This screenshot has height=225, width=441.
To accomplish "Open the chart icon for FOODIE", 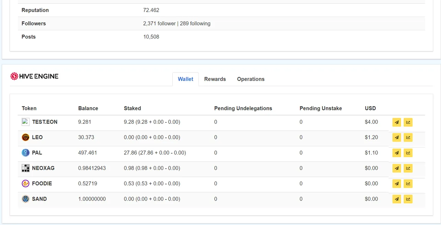I will tap(408, 184).
